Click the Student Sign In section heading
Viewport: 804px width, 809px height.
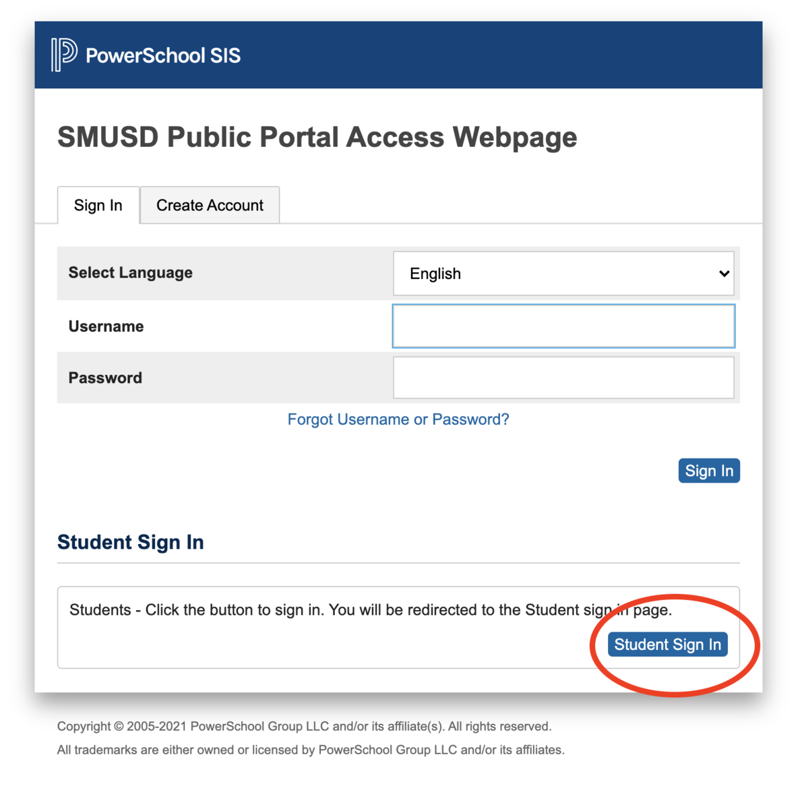click(x=130, y=542)
